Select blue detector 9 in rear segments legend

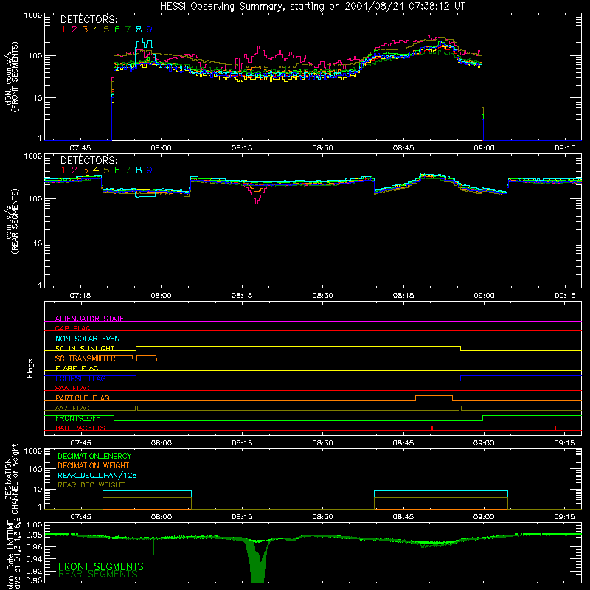pos(150,170)
